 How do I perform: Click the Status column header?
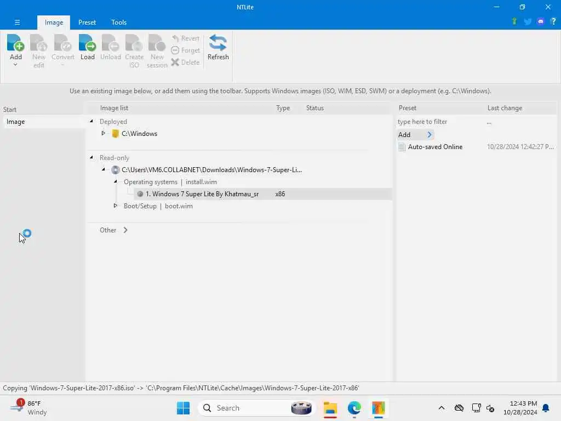tap(315, 108)
